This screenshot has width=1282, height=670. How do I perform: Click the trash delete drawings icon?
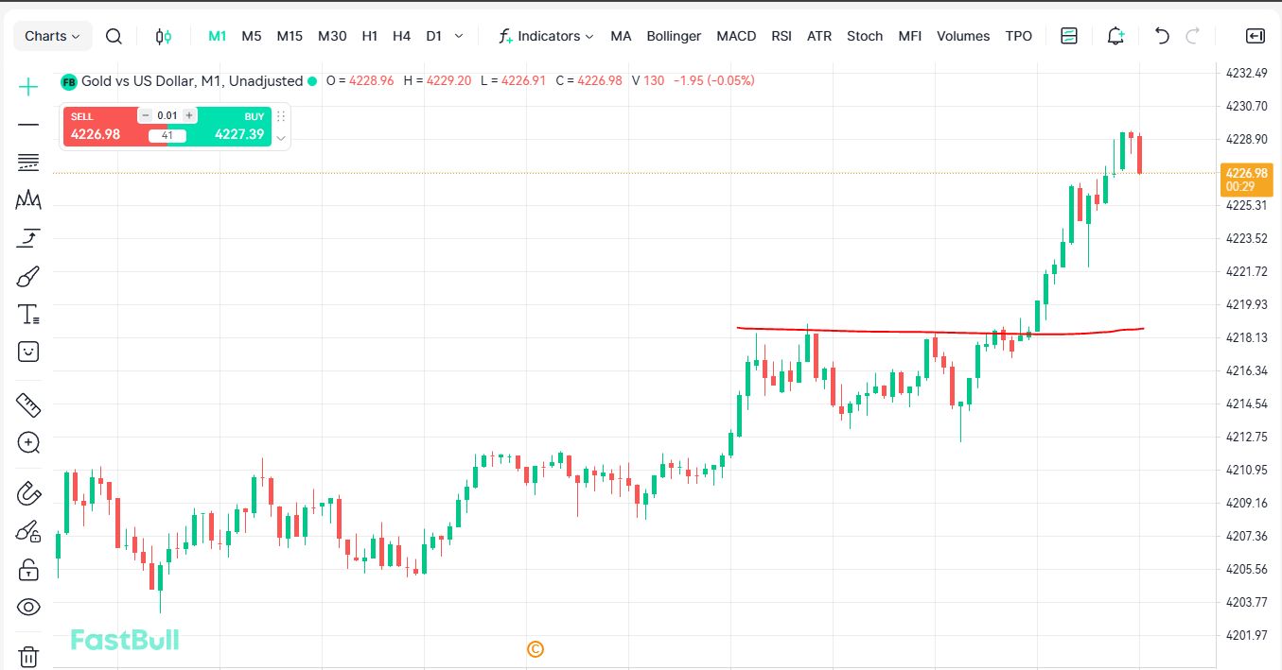28,656
